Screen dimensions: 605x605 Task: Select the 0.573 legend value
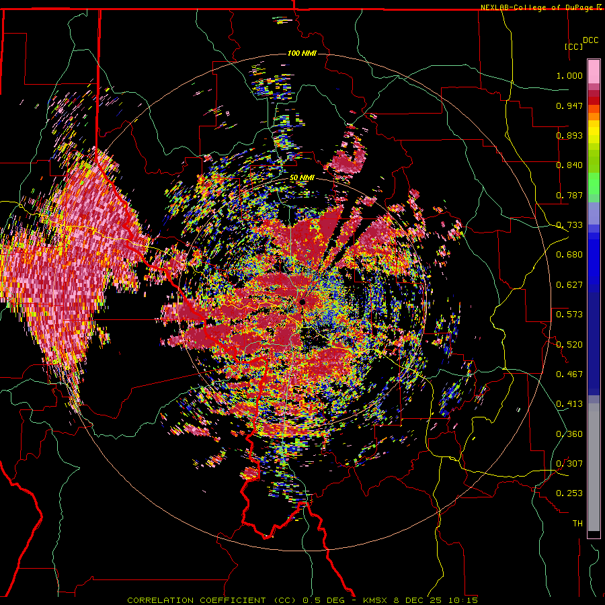pos(569,315)
